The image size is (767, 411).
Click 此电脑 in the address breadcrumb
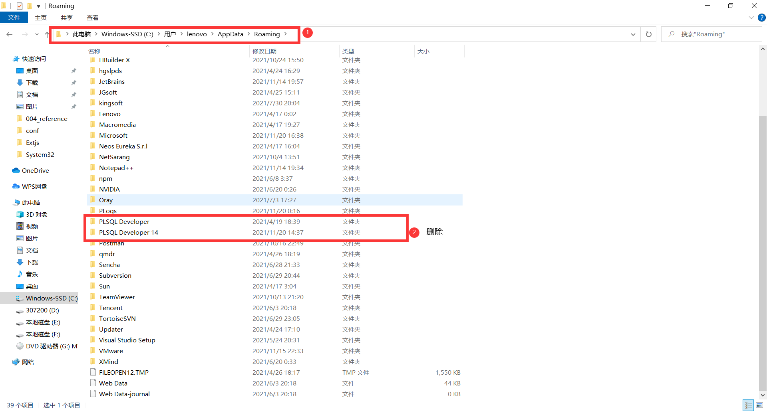(81, 34)
